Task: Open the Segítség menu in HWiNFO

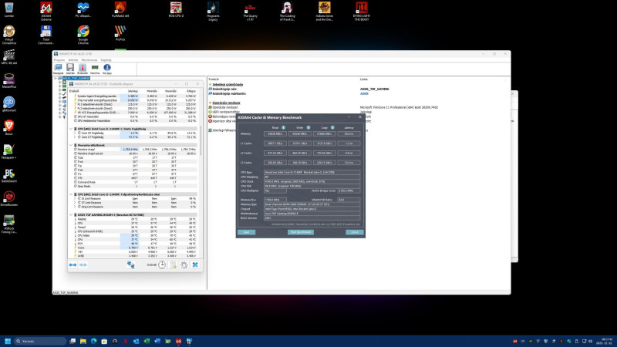Action: (x=106, y=60)
